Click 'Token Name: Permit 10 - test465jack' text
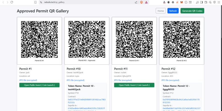 82,88
